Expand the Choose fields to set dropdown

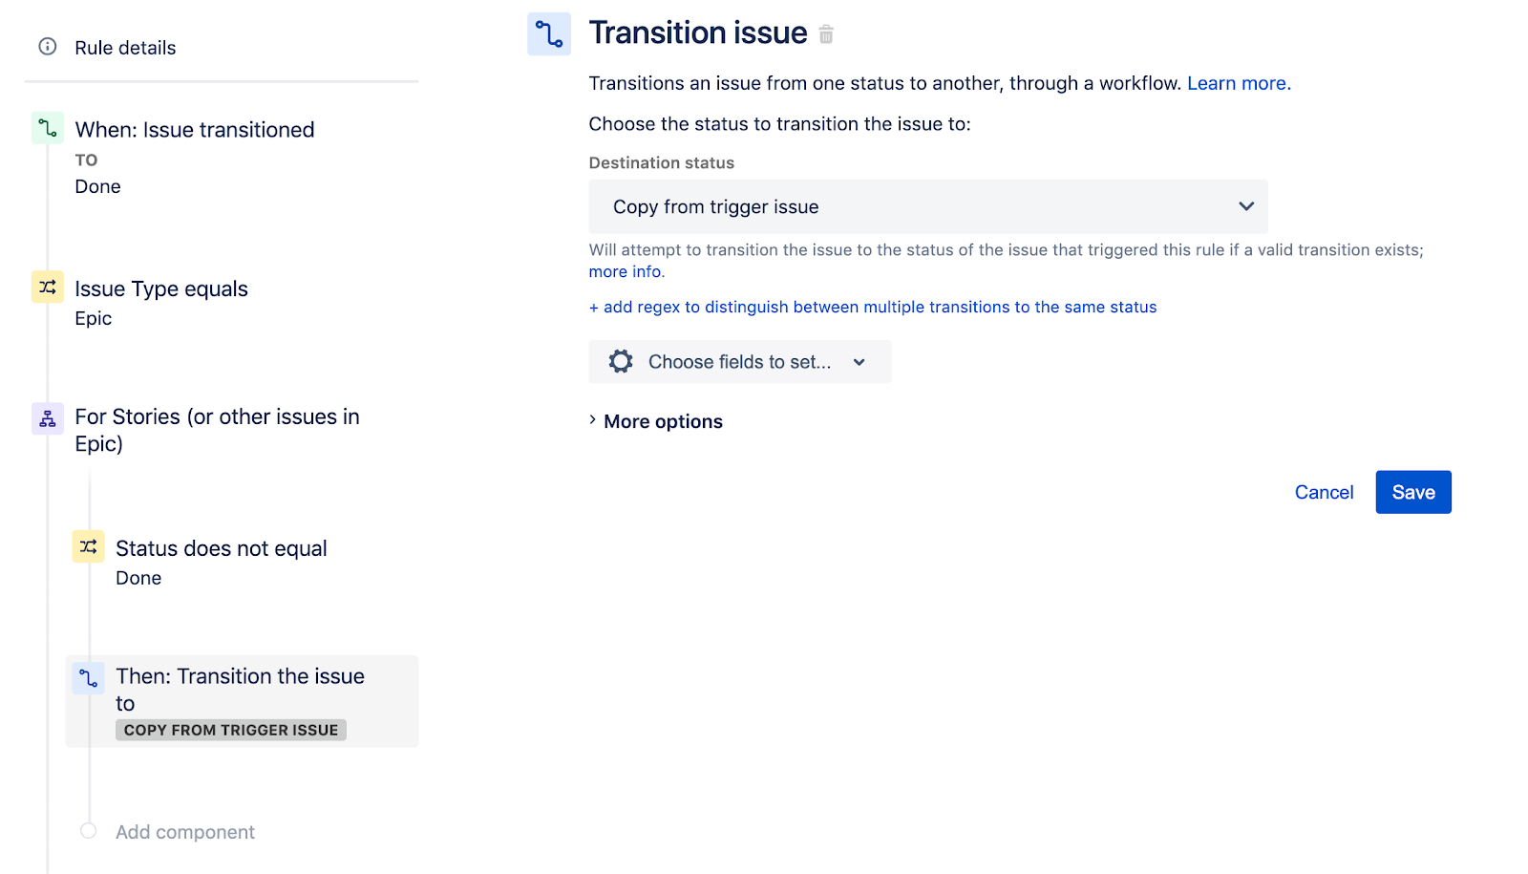tap(859, 362)
